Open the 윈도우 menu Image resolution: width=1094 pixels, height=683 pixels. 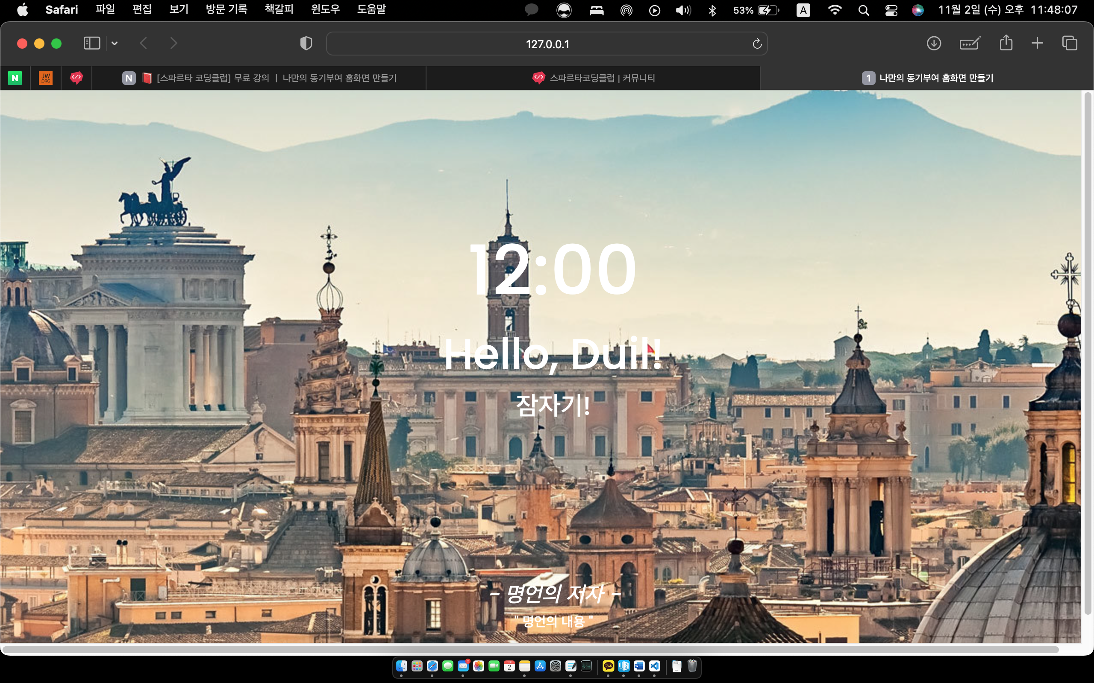pos(326,9)
